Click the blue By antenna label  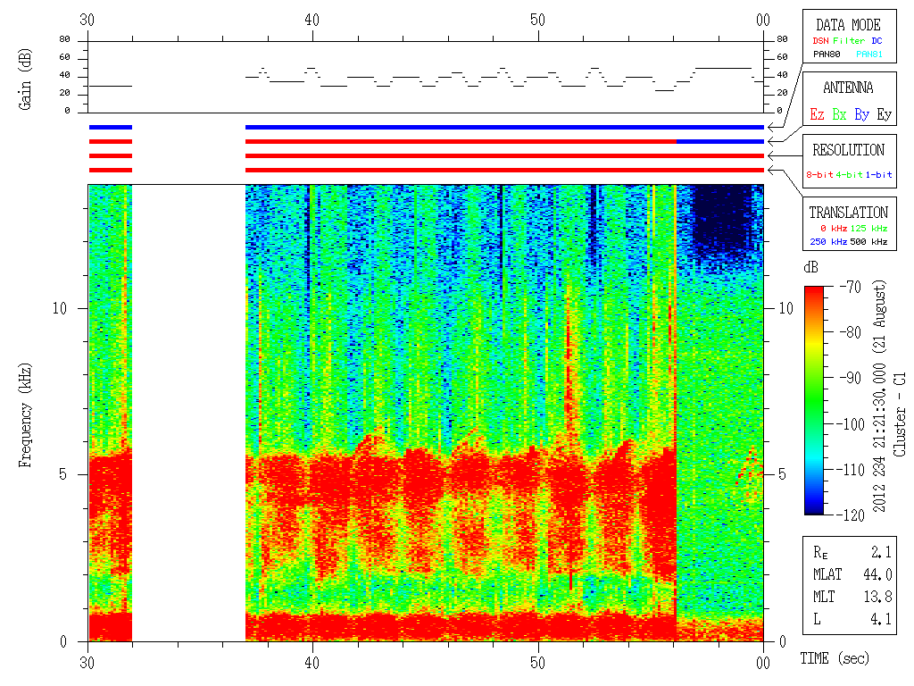click(x=861, y=114)
